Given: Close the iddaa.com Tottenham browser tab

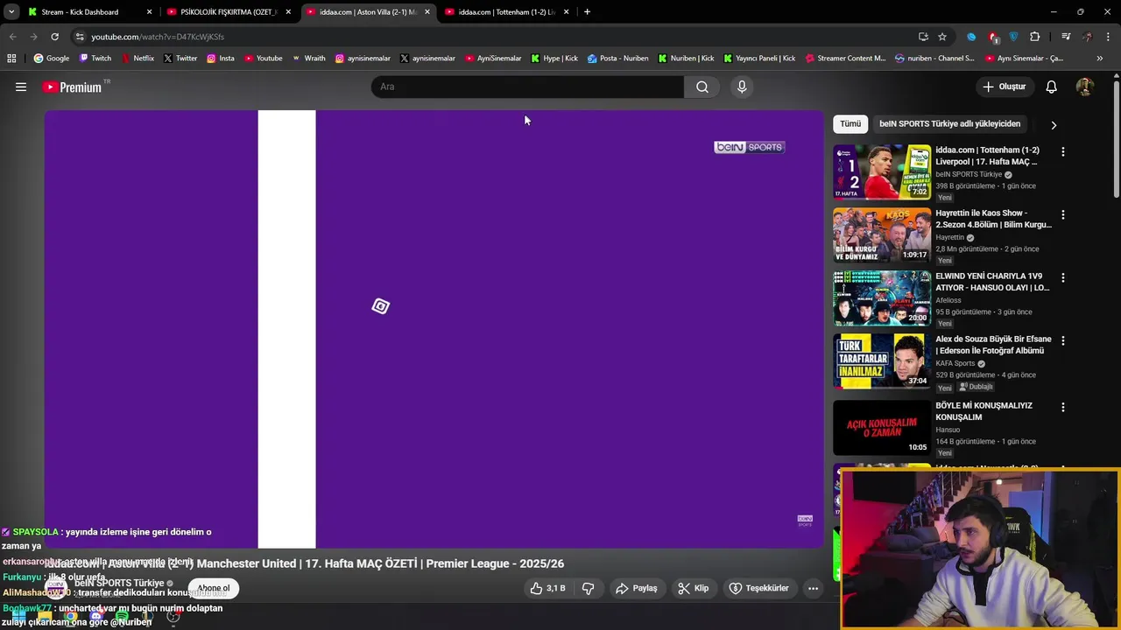Looking at the screenshot, I should click(x=567, y=12).
